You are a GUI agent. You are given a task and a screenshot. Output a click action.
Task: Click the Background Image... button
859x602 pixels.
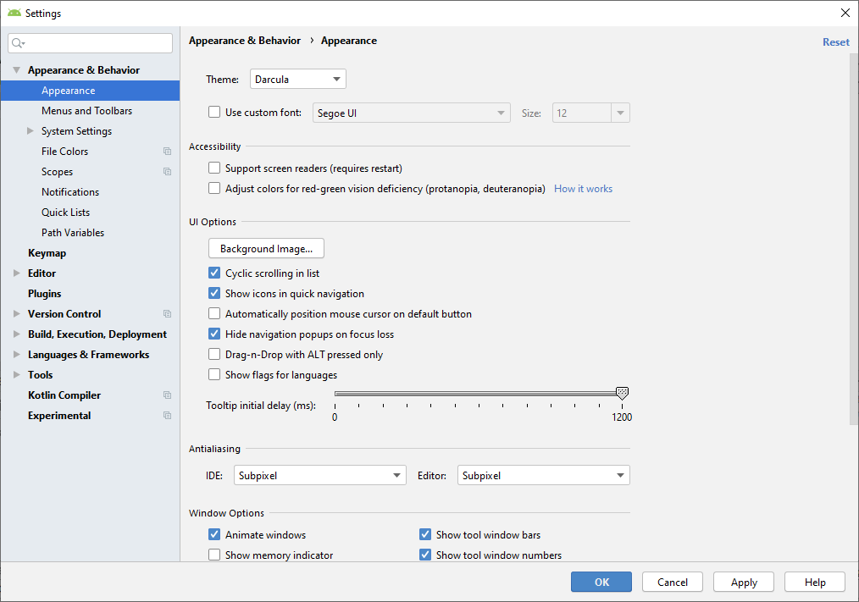point(266,248)
